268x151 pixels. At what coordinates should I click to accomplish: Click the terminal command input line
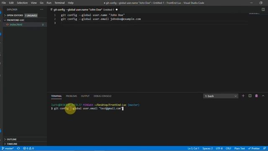[87, 109]
